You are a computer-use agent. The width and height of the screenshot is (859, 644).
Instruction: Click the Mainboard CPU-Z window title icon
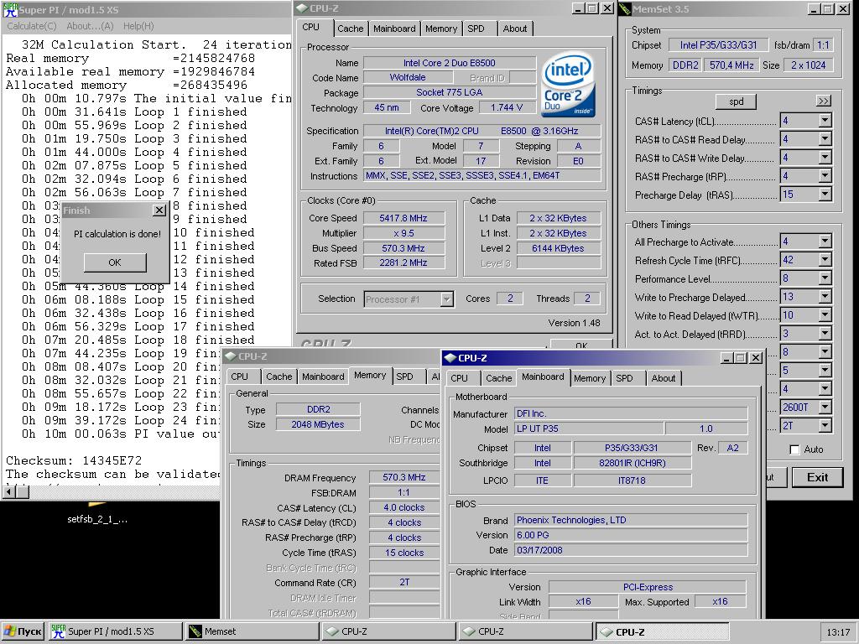450,357
